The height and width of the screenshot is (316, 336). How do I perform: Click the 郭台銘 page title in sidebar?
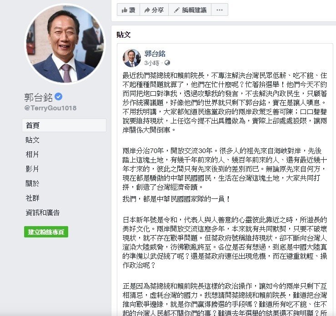[x=38, y=97]
